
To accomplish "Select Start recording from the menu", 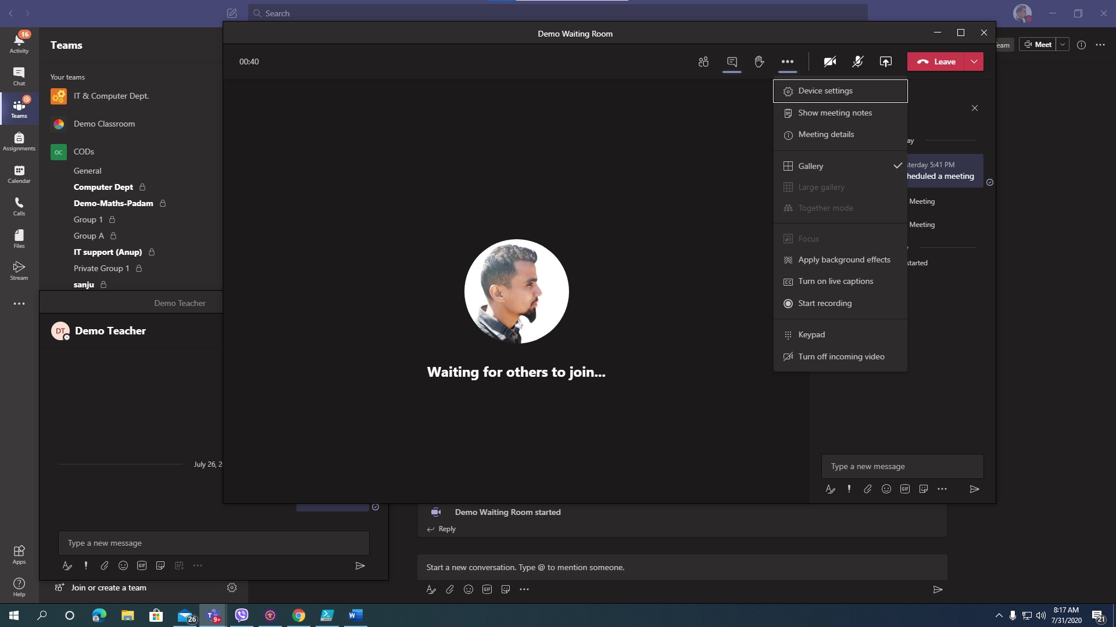I will [x=825, y=303].
